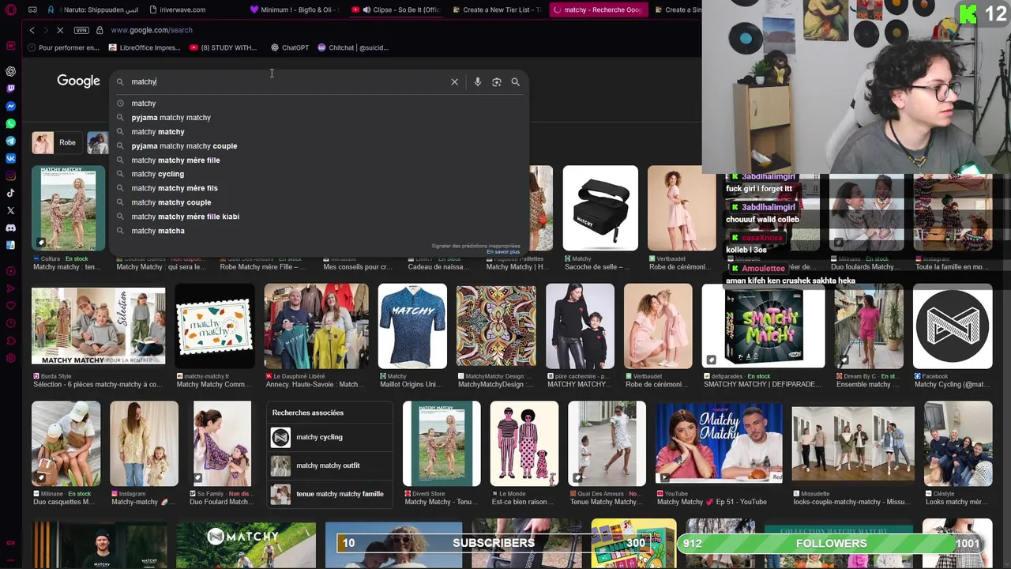Open the YouTube Matchy Matchy Ep 51 thumbnail
The height and width of the screenshot is (569, 1011).
point(719,443)
